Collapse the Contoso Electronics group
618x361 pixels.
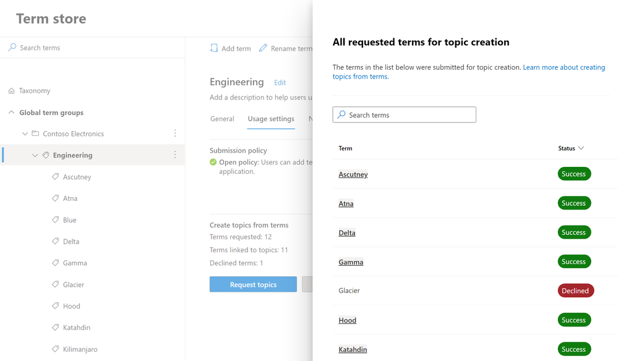pos(24,134)
